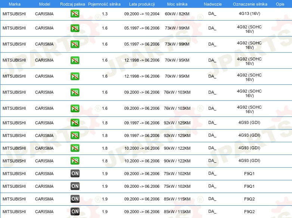292x218 pixels.
Task: Click the PB icon in the second 90kW / 122KM row
Action: 75,161
